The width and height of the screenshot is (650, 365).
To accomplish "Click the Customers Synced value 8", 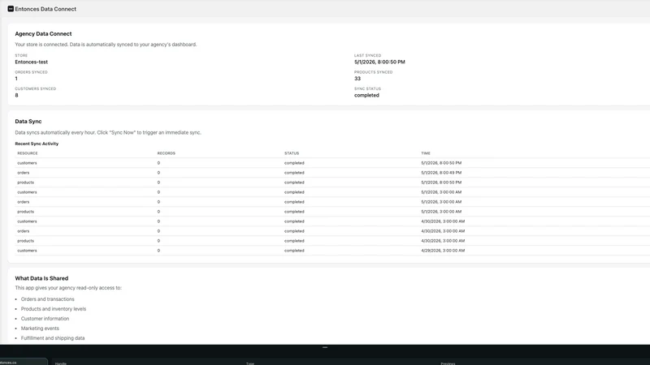I will pyautogui.click(x=16, y=95).
